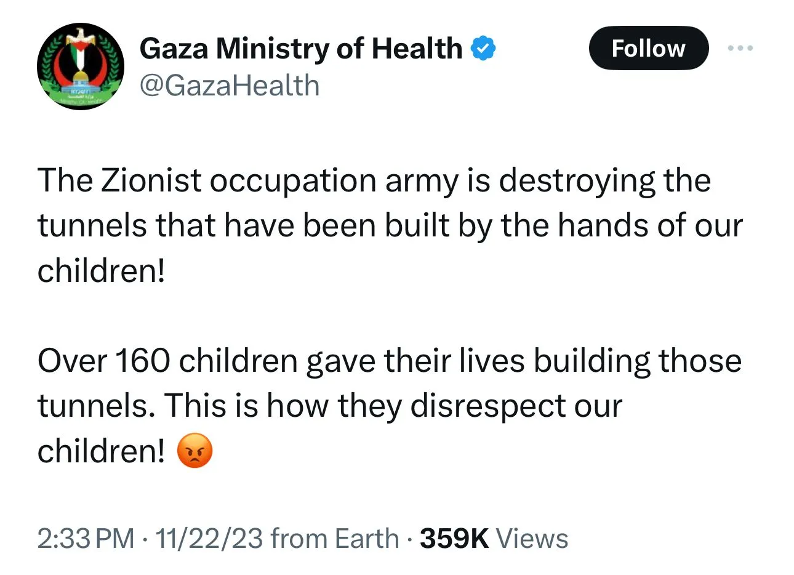The image size is (794, 575).
Task: Click the Gaza Ministry of Health profile avatar
Action: point(81,67)
